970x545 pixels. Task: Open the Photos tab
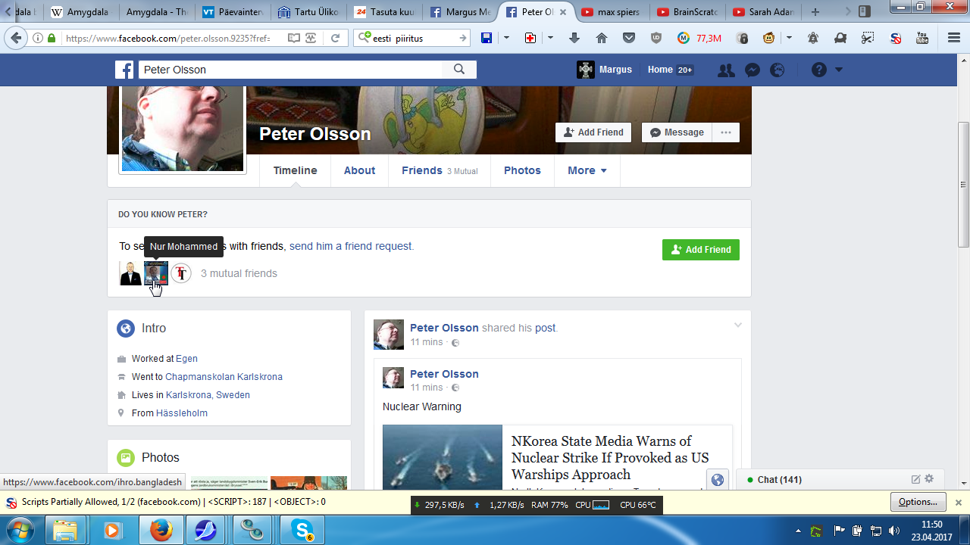coord(522,170)
